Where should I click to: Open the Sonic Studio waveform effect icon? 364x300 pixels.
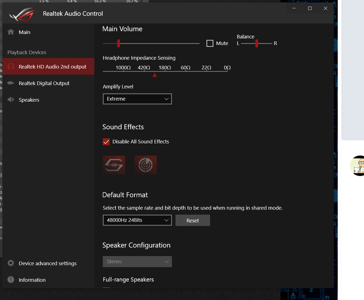click(x=114, y=165)
